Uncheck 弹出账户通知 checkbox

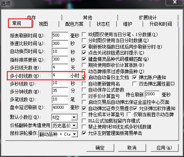[x=135, y=77]
